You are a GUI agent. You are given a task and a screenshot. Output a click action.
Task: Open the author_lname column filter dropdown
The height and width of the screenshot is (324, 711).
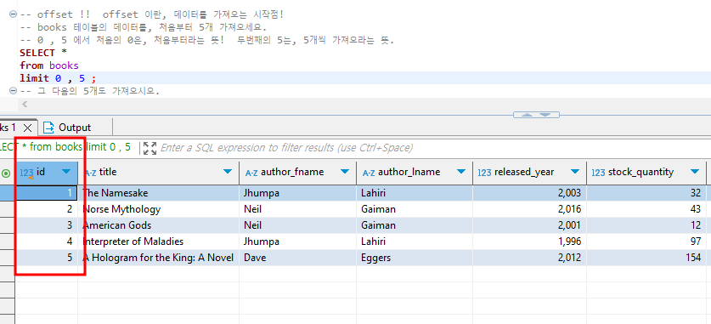pos(461,172)
